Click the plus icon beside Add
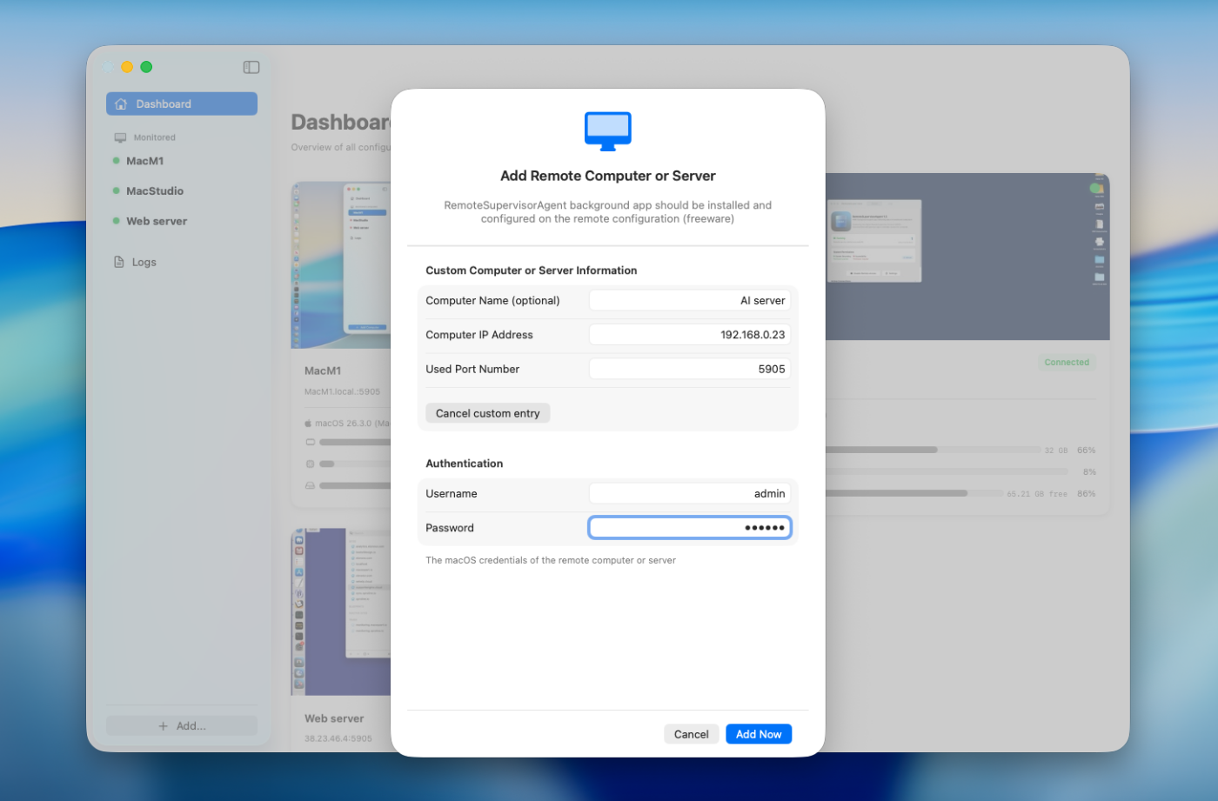Image resolution: width=1218 pixels, height=801 pixels. coord(163,726)
